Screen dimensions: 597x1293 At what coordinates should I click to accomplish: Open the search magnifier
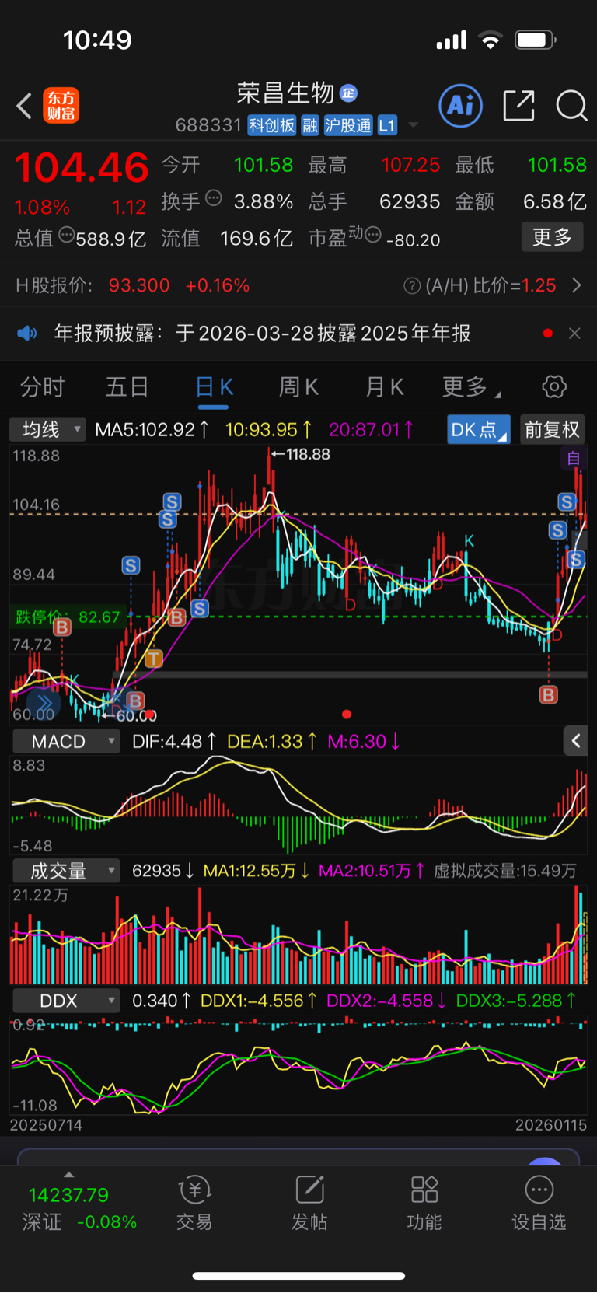[571, 106]
